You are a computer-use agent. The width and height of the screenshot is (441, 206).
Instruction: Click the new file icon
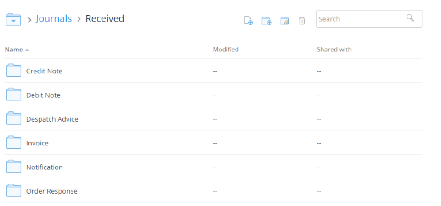[x=249, y=20]
